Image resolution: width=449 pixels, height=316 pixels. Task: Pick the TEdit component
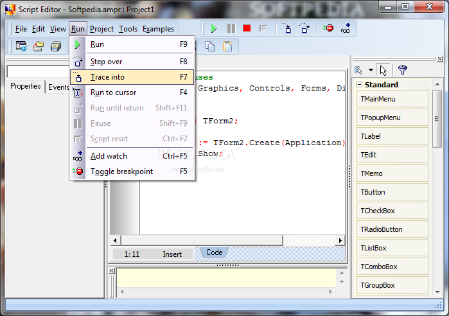pyautogui.click(x=392, y=155)
